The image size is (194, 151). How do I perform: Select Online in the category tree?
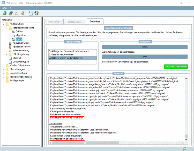click(x=19, y=39)
